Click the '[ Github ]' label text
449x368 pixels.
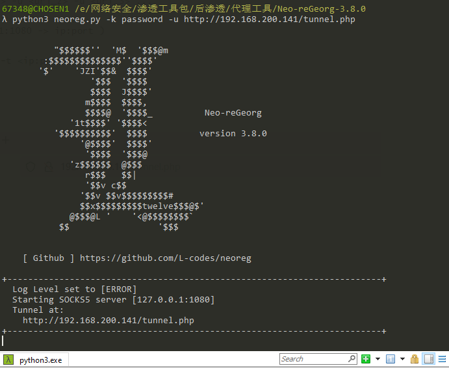(x=49, y=258)
